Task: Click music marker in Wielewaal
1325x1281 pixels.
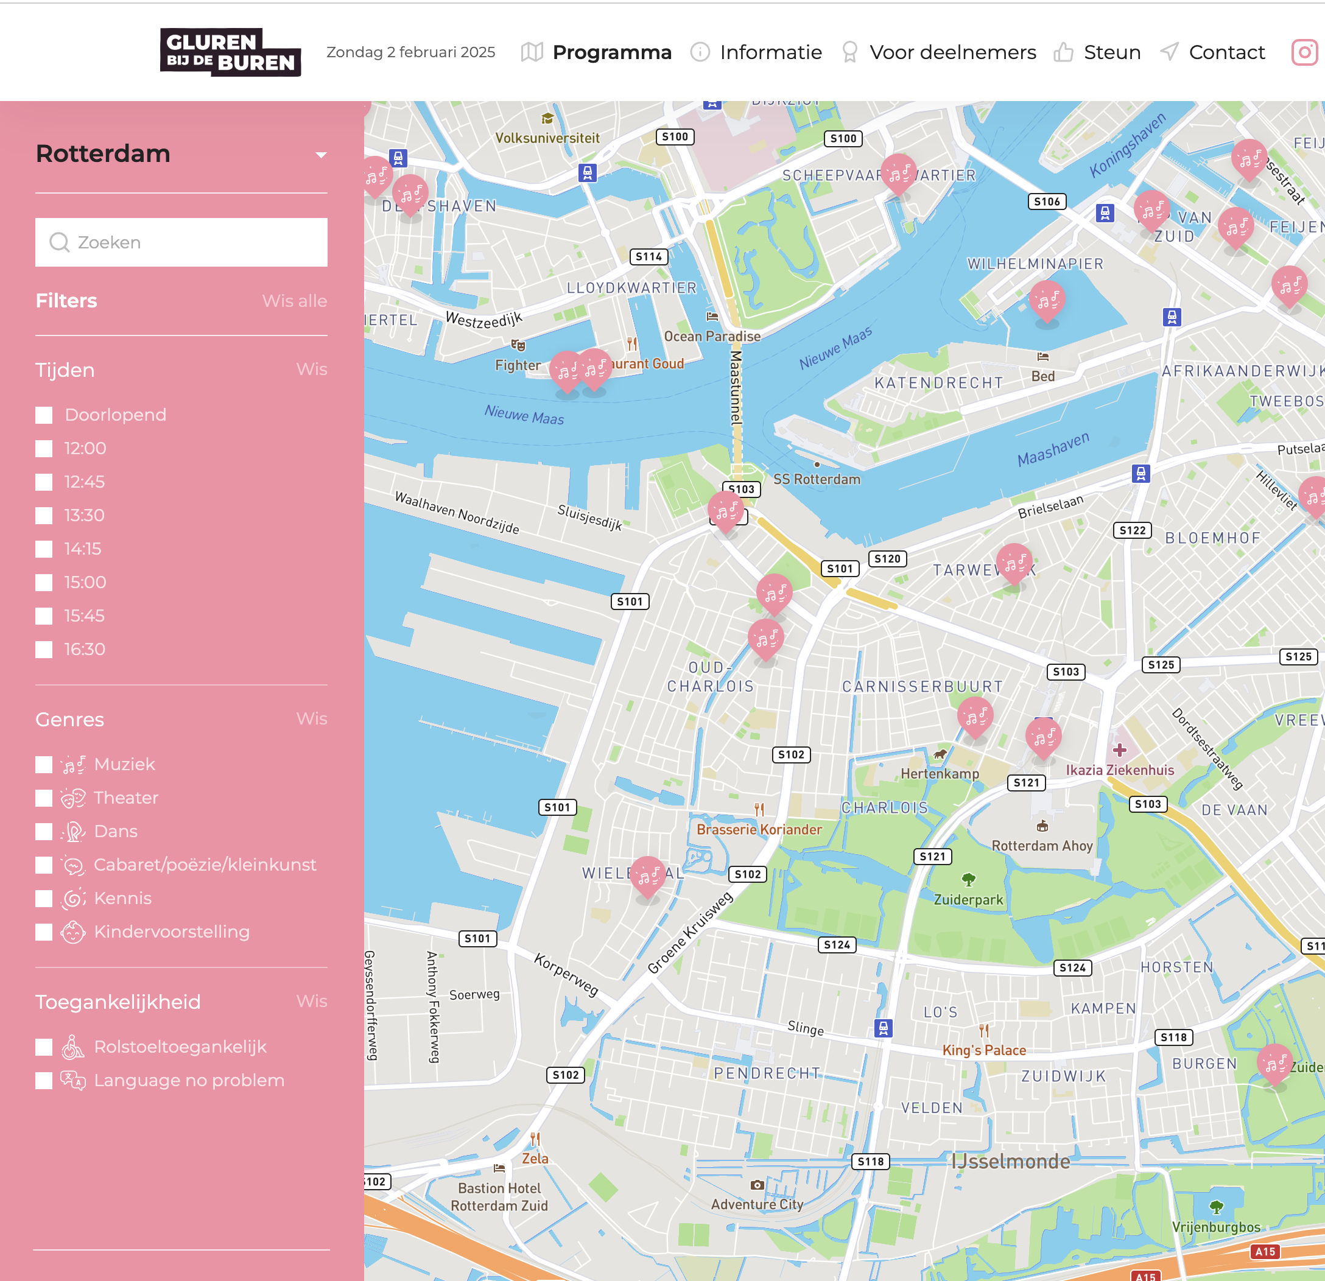Action: [x=648, y=876]
